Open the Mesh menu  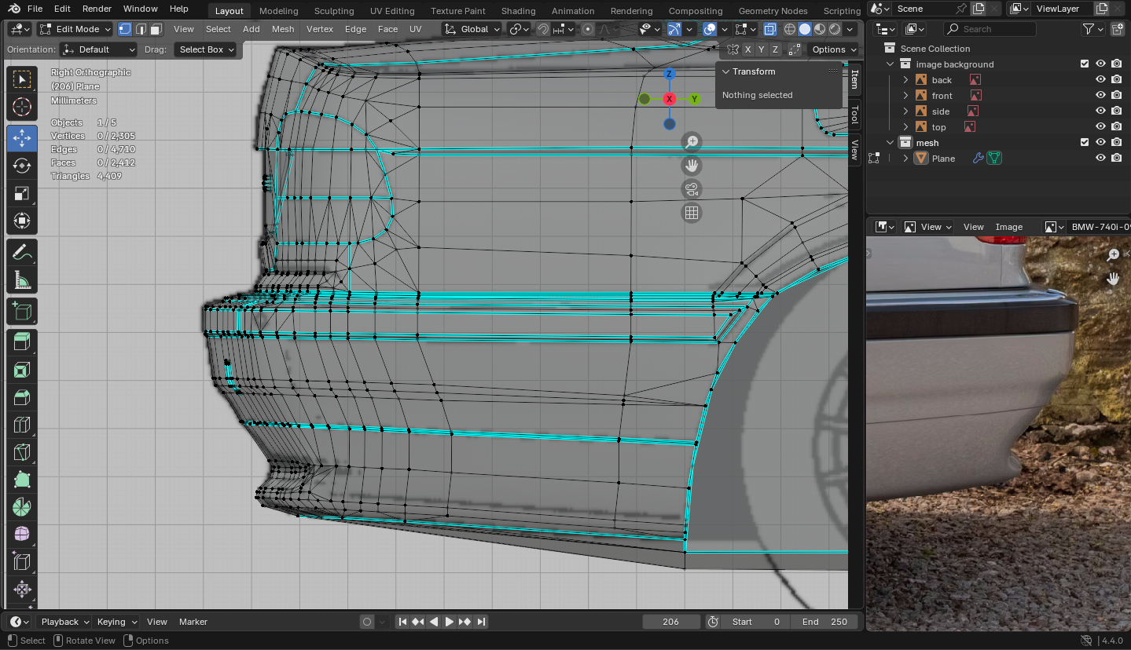tap(283, 29)
